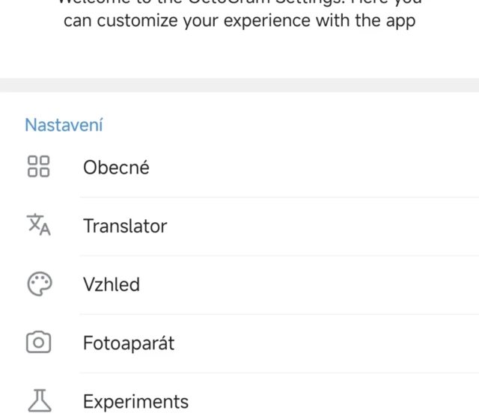Click the grid icon beside Obecné

pos(38,167)
